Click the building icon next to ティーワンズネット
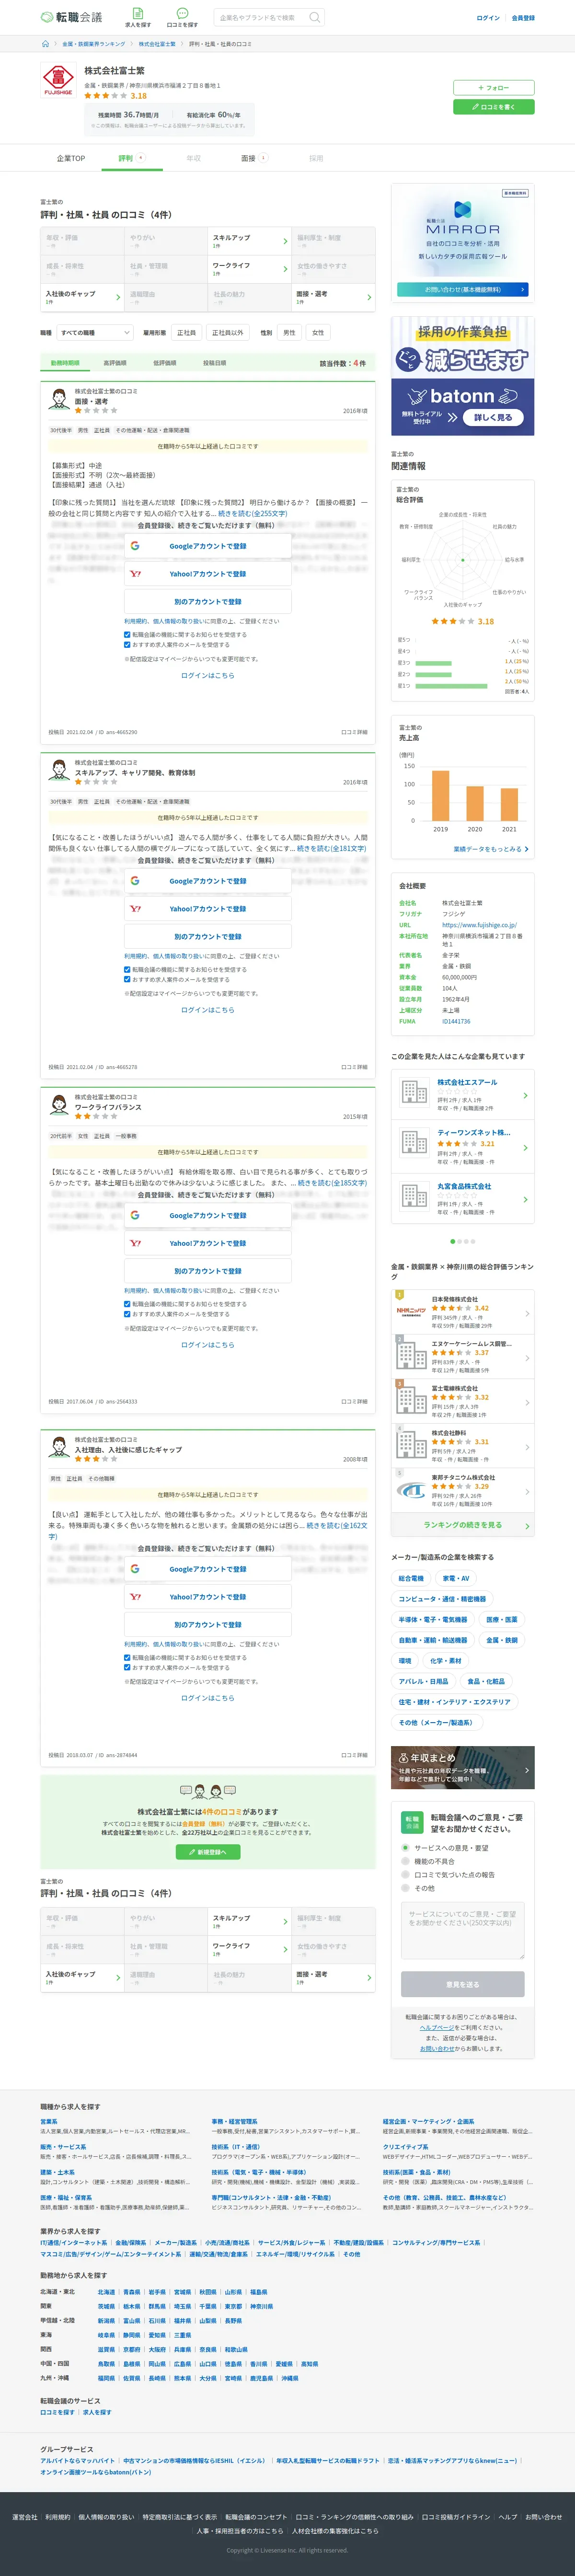The width and height of the screenshot is (575, 2576). [414, 1143]
